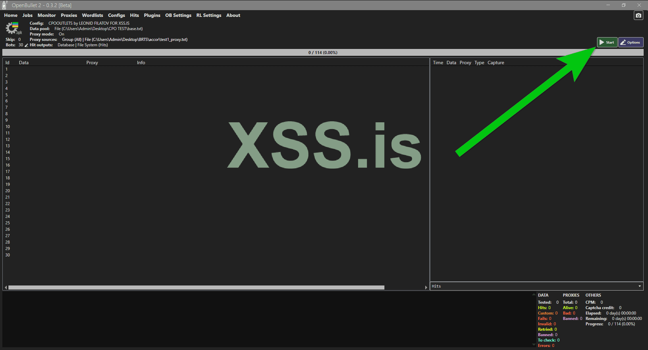Click 'Database | File System (Hits)' hit outputs text
Viewport: 648px width, 350px height.
pyautogui.click(x=83, y=45)
